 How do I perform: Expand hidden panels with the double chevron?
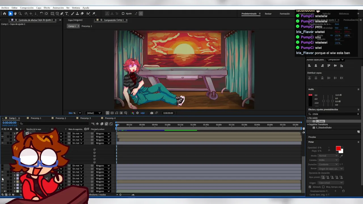point(60,20)
